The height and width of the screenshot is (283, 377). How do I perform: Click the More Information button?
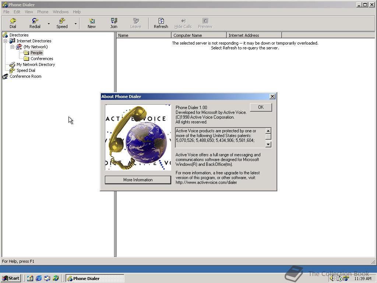(138, 180)
